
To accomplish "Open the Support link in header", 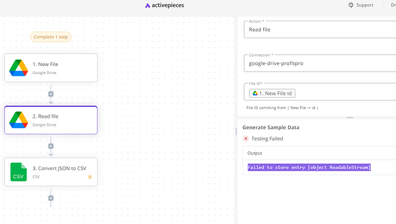I will tap(360, 5).
